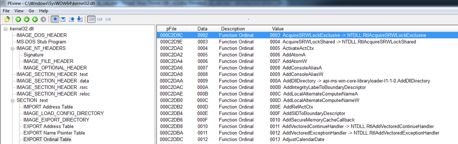
Task: Select IMAGE_EXPORT_DIRECTORY item
Action: [56, 120]
